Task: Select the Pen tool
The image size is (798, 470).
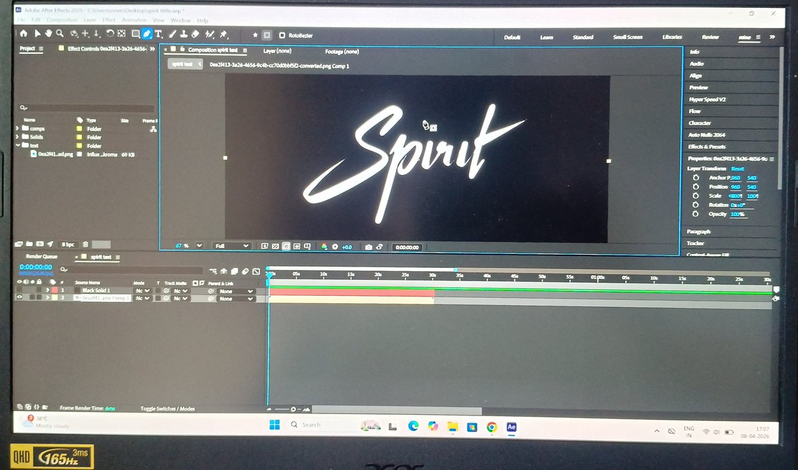Action: point(146,34)
